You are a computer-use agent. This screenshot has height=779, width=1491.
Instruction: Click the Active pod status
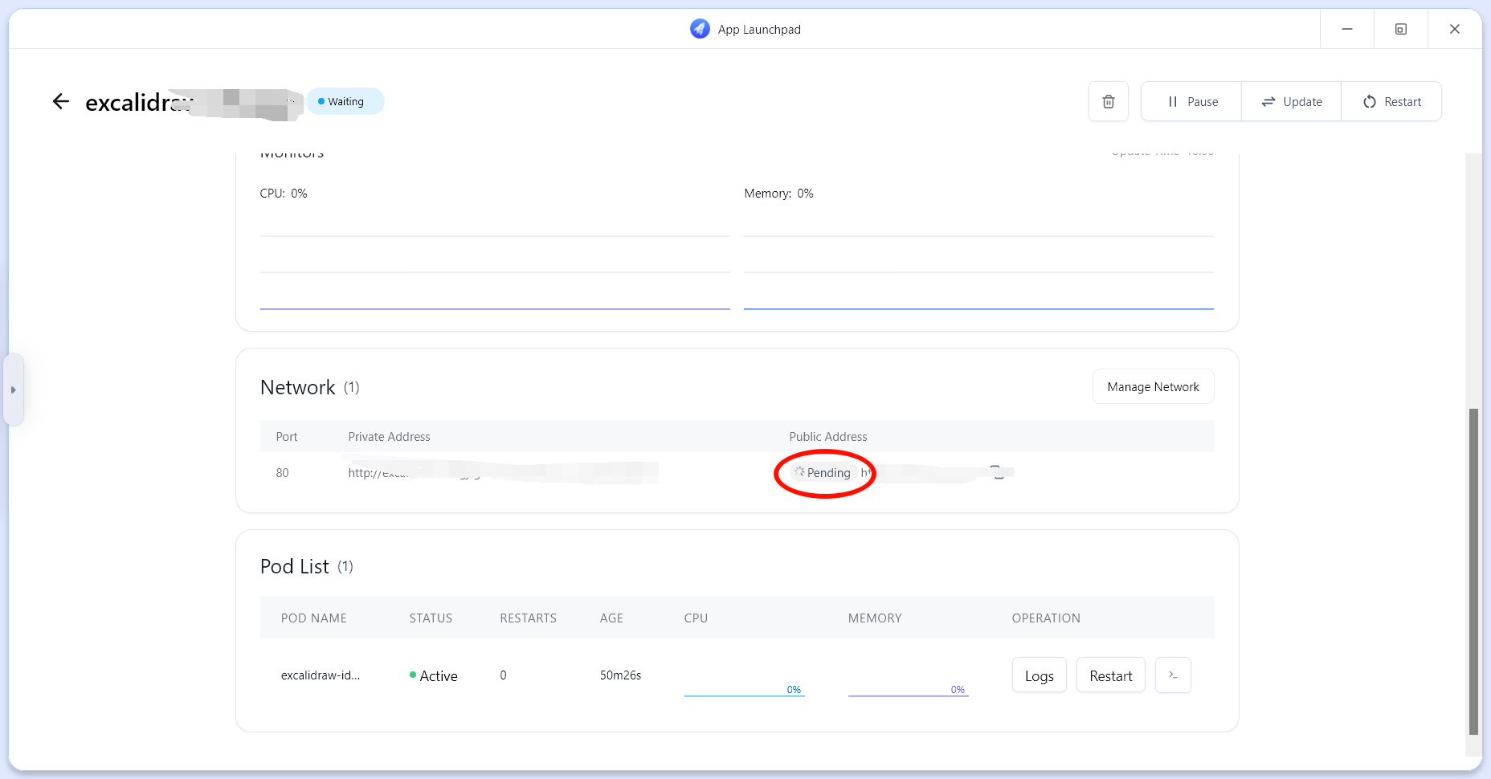(434, 675)
